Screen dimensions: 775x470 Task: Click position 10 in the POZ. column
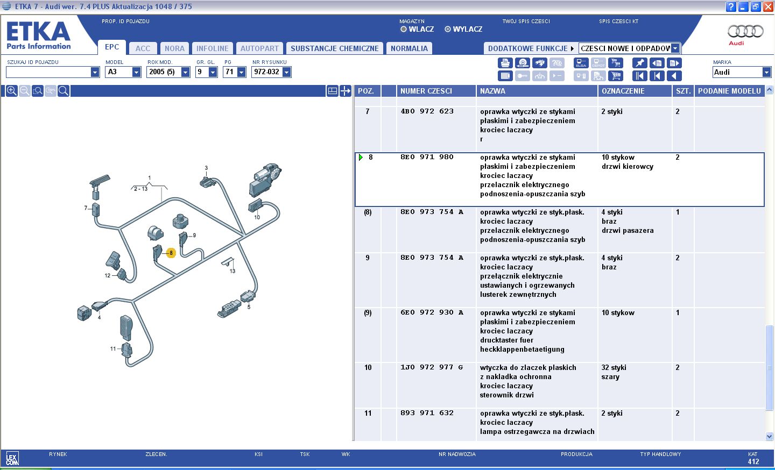point(368,367)
